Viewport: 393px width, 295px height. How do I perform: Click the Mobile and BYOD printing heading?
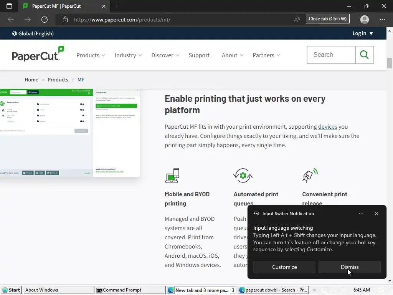[187, 199]
